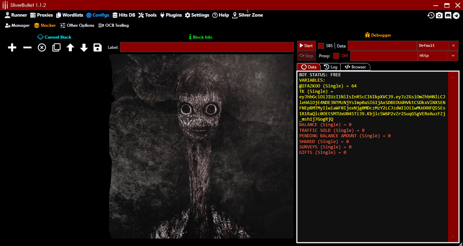Open the Discord icon in top right
The height and width of the screenshot is (246, 463).
coord(448,15)
